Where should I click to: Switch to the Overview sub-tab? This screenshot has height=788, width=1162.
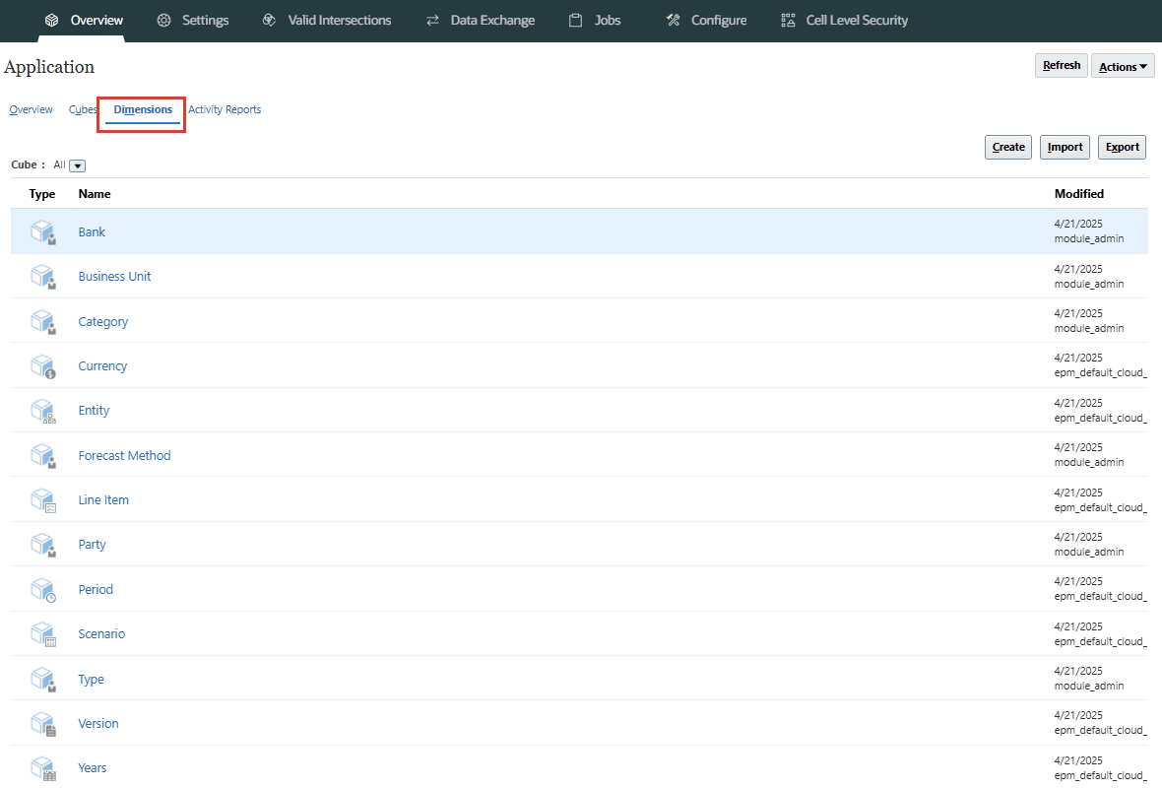point(31,109)
